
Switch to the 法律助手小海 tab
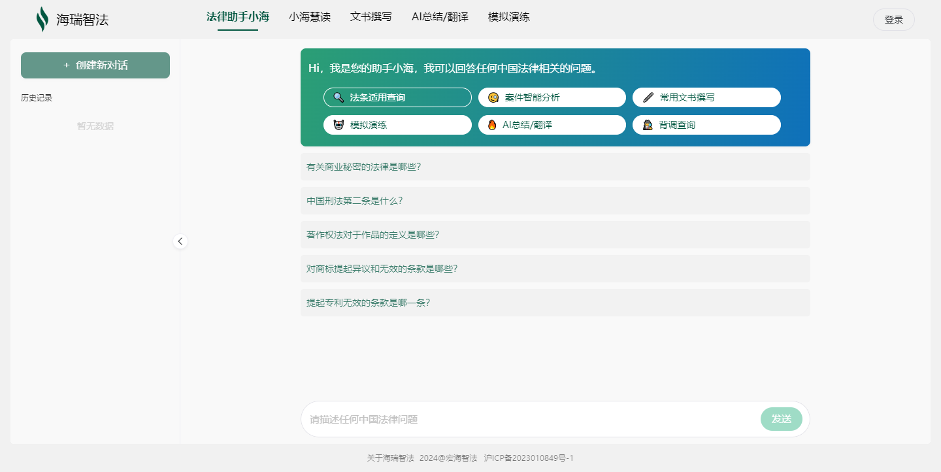click(x=238, y=17)
